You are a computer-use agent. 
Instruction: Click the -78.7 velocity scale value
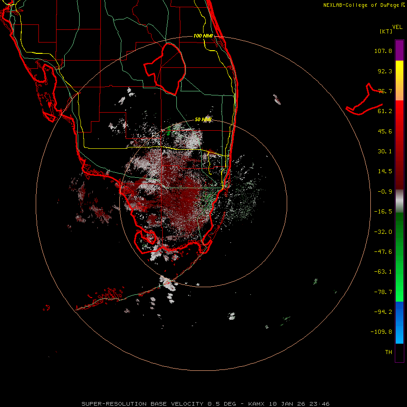coord(383,292)
